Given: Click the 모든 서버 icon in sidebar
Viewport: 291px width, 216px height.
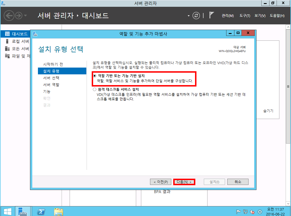Looking at the screenshot, I should pos(7,49).
